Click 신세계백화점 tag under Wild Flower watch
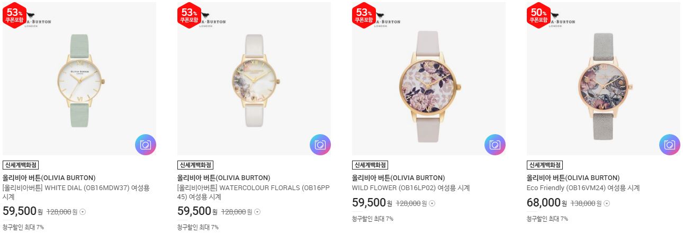 (x=370, y=165)
